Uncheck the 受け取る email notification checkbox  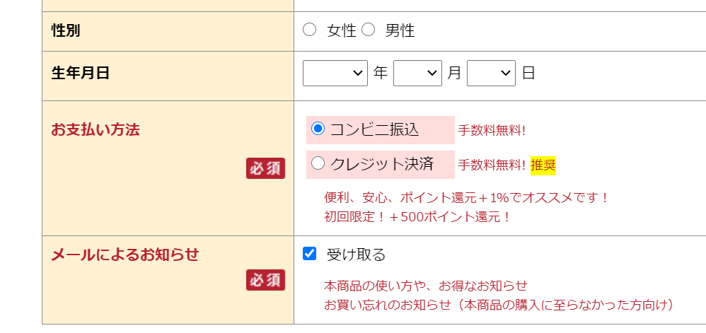(309, 254)
